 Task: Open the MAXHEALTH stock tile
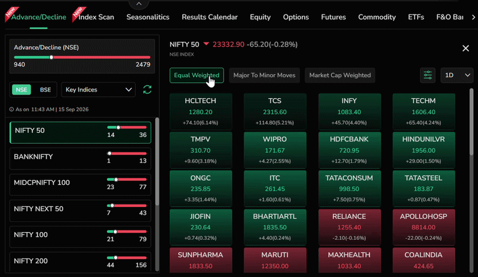(x=350, y=260)
